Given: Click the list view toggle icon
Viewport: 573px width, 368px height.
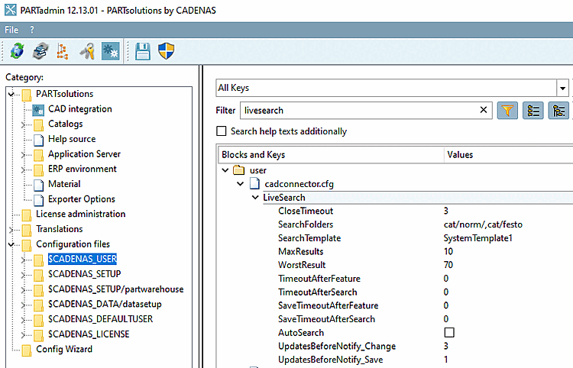Looking at the screenshot, I should (533, 110).
